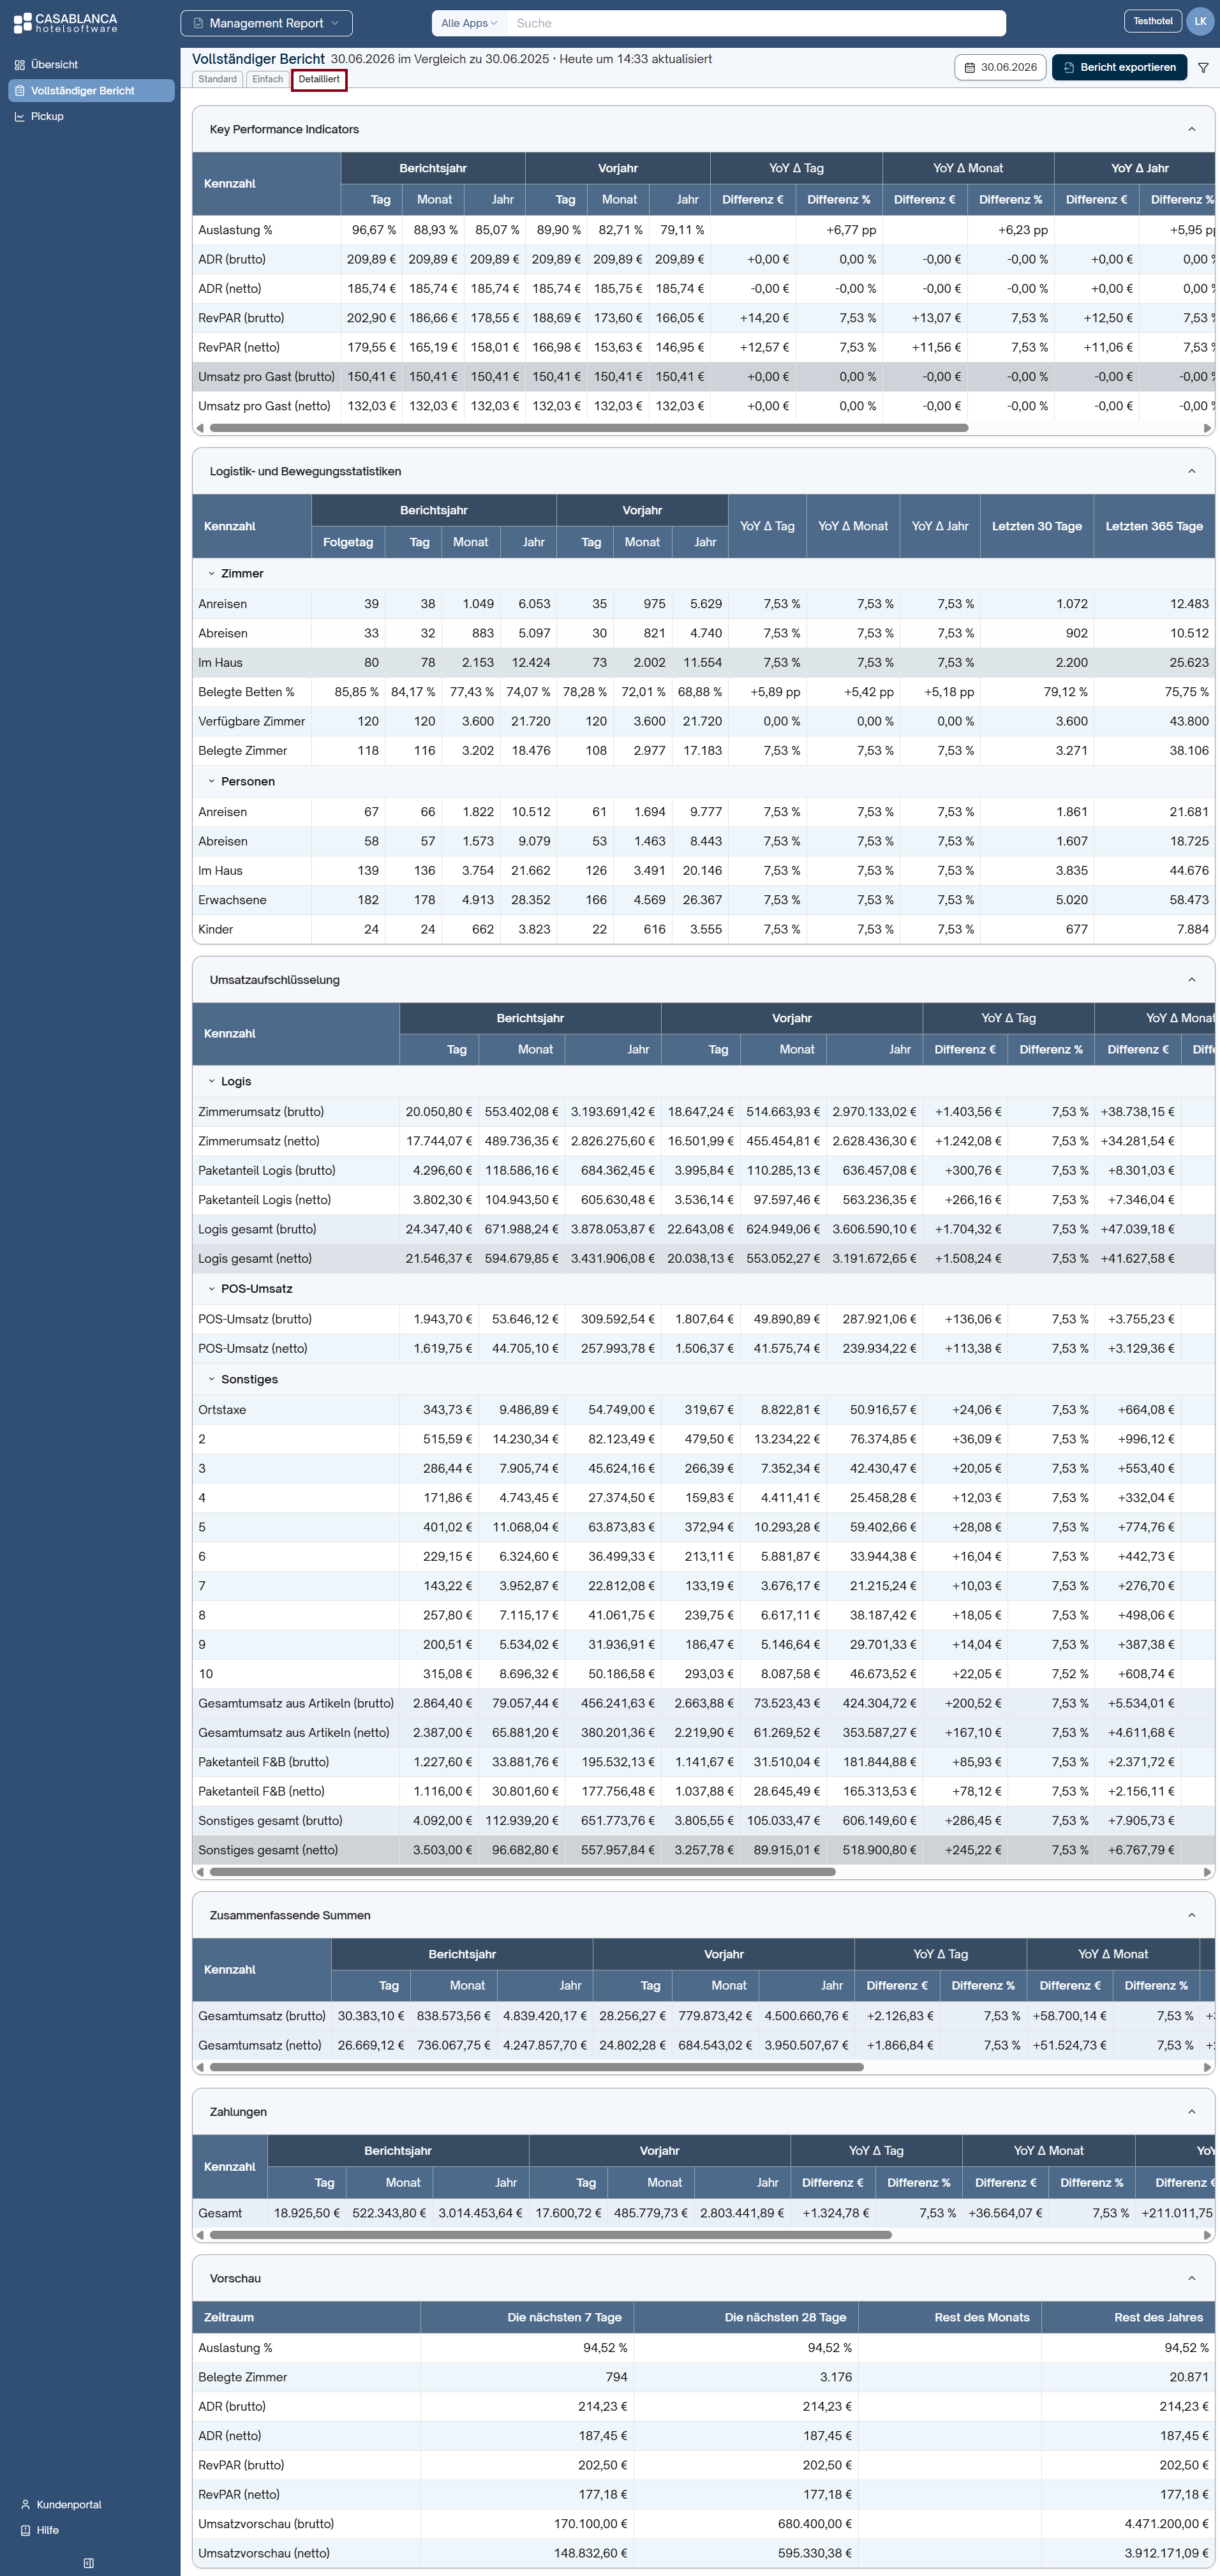Select Vollständiger Bericht in the sidebar

point(91,91)
